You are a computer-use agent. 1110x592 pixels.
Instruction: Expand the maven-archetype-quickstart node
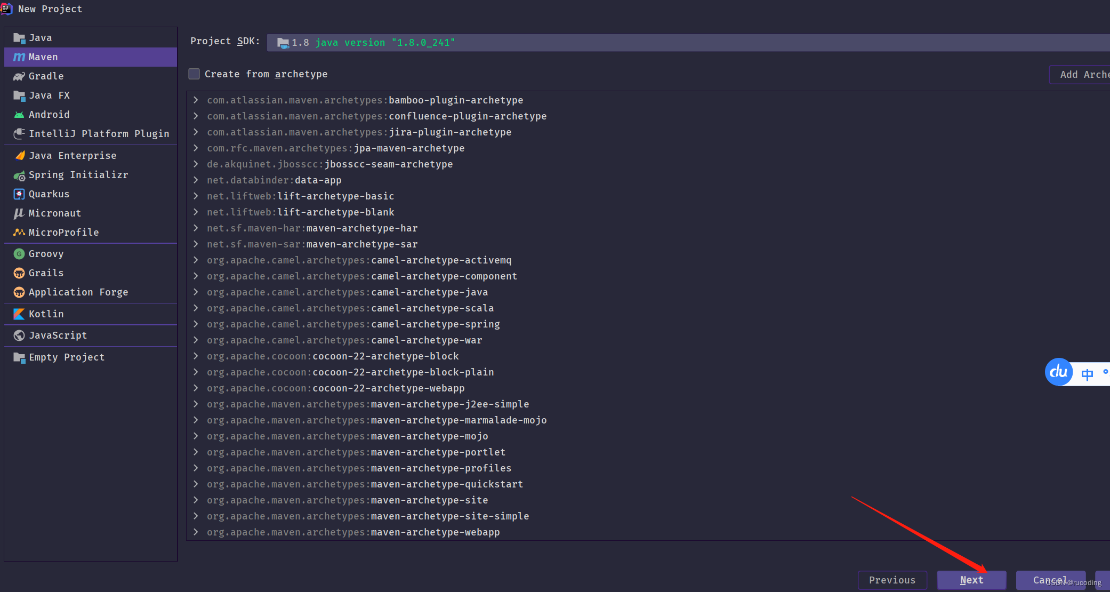tap(196, 484)
